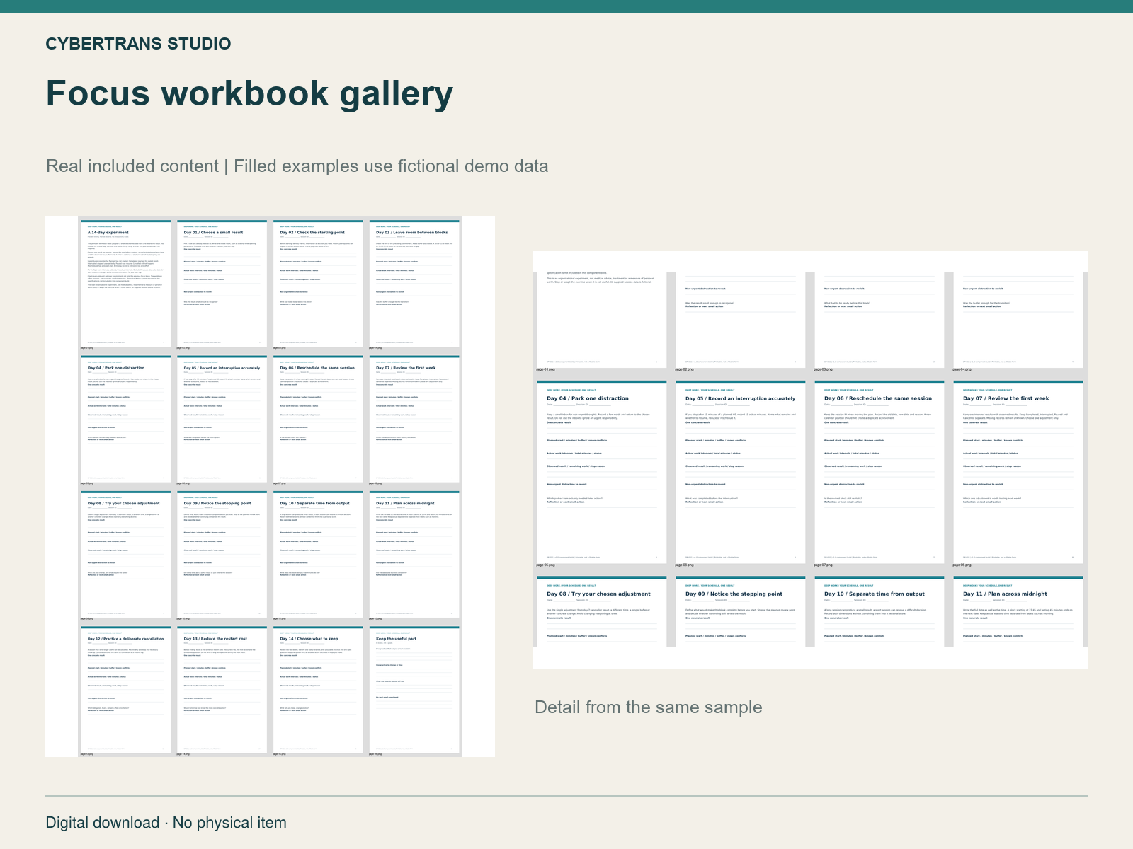Click the 'Focus workbook gallery' heading
Screen dimensions: 1133x849
click(249, 93)
